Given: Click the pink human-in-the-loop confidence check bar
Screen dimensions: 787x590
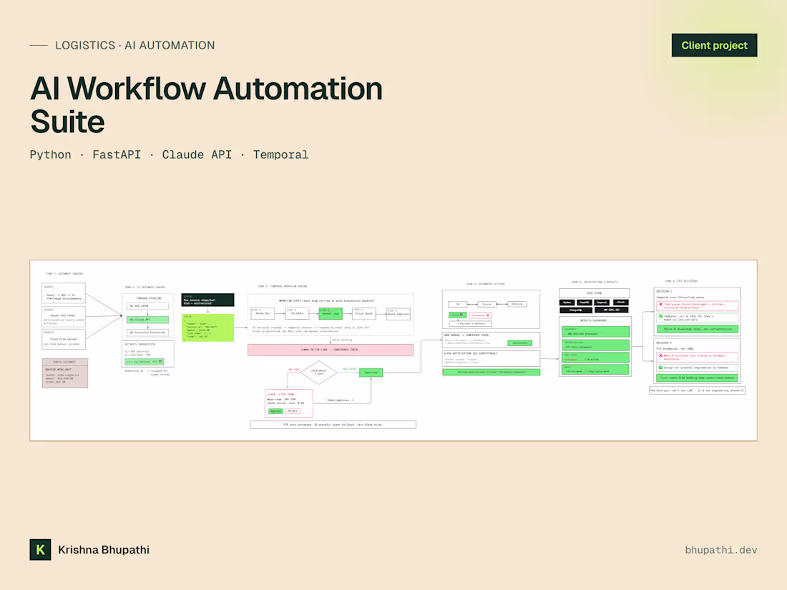Looking at the screenshot, I should click(x=331, y=350).
